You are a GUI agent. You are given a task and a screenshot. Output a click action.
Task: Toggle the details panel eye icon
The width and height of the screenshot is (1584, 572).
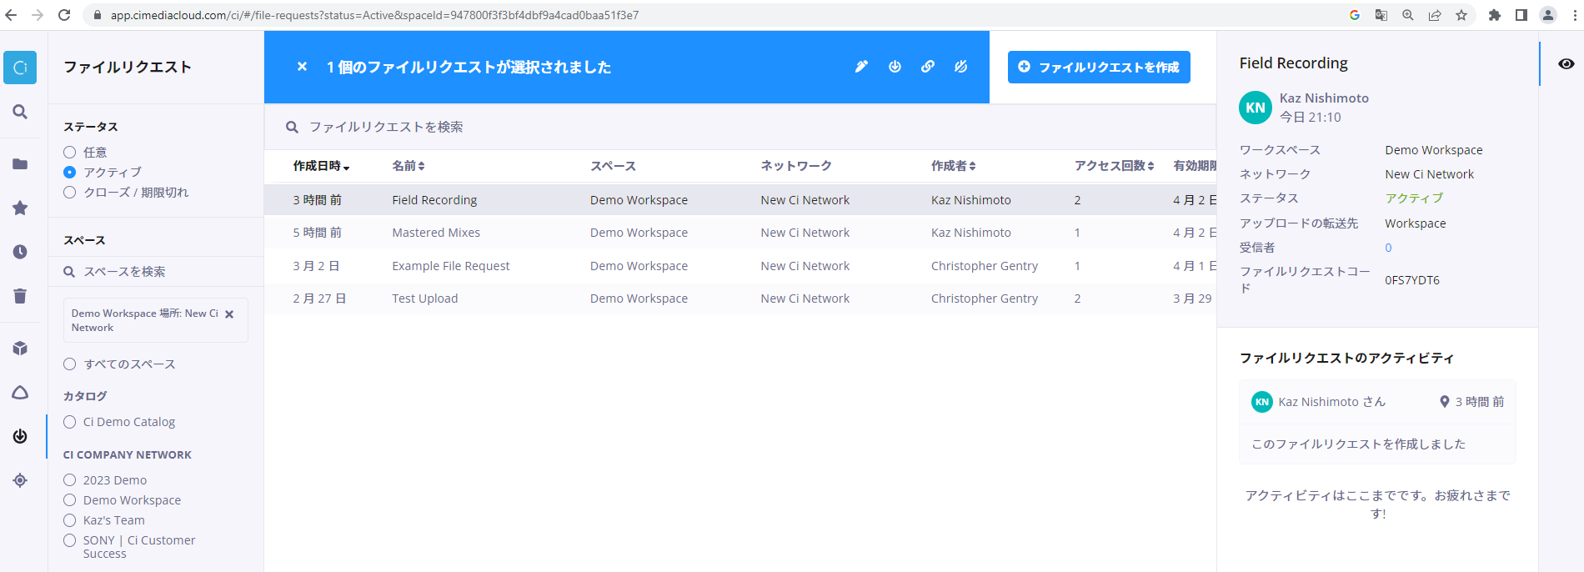1566,64
